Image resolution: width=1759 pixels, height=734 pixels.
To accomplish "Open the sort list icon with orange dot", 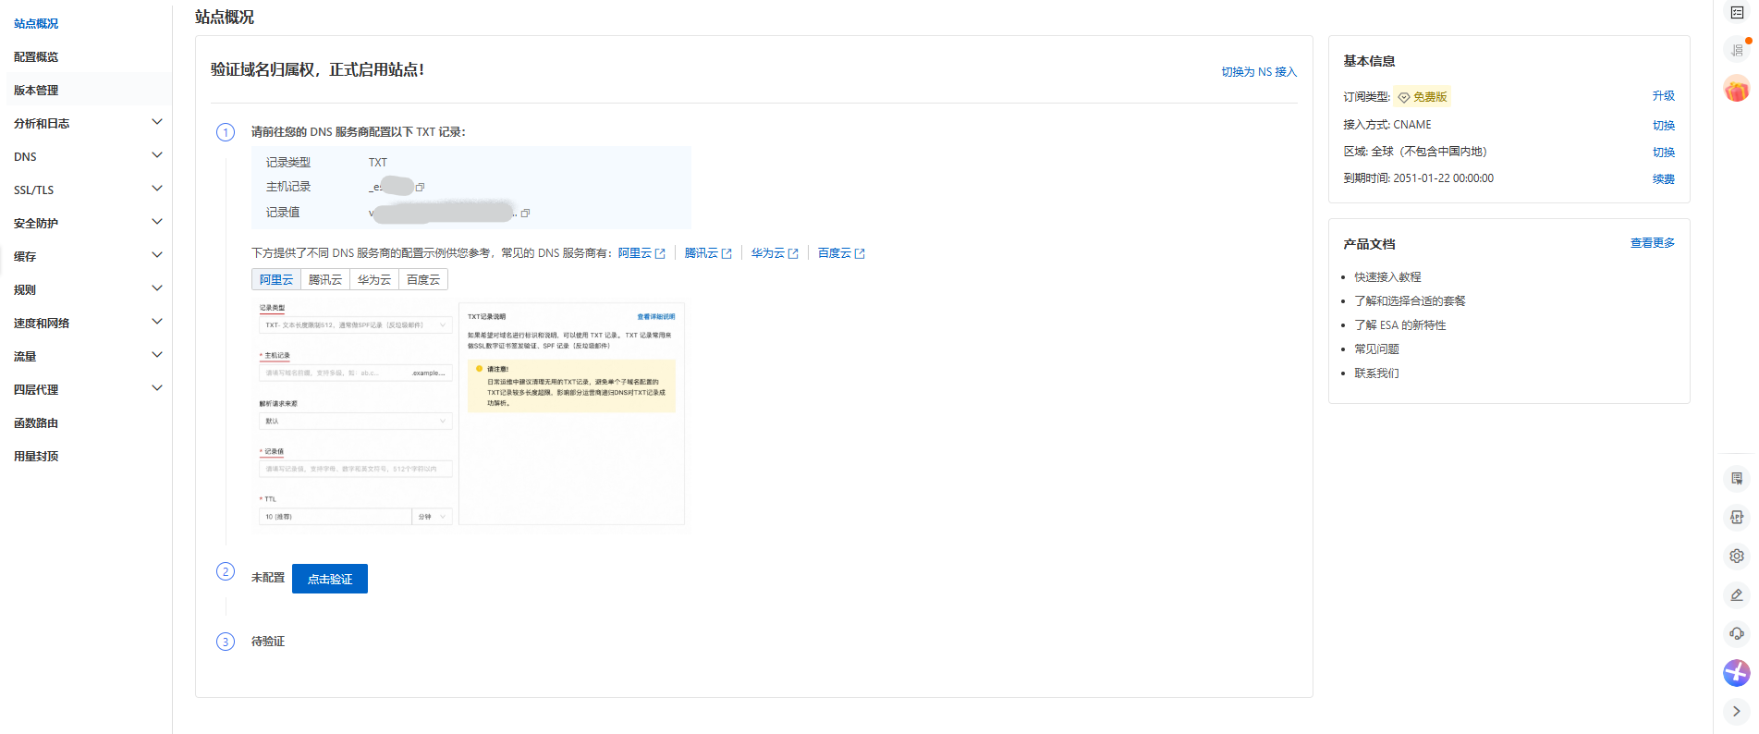I will (x=1737, y=49).
